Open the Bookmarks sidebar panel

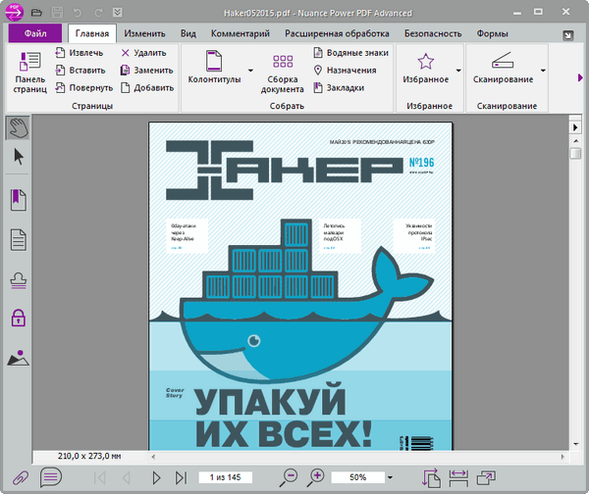(18, 200)
